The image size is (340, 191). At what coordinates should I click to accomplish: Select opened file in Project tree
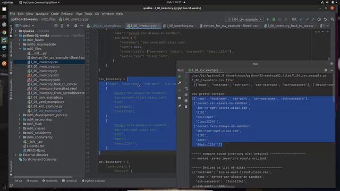point(56,25)
